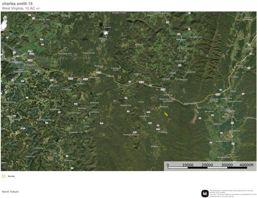The image size is (257, 198).
Task: Select the 33-48 shield near Harding
Action: pos(163,89)
